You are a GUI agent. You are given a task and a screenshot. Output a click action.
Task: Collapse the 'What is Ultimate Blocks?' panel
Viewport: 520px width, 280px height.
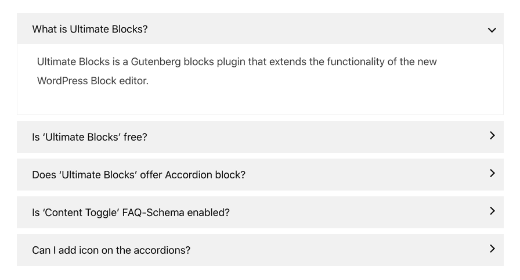tap(260, 28)
